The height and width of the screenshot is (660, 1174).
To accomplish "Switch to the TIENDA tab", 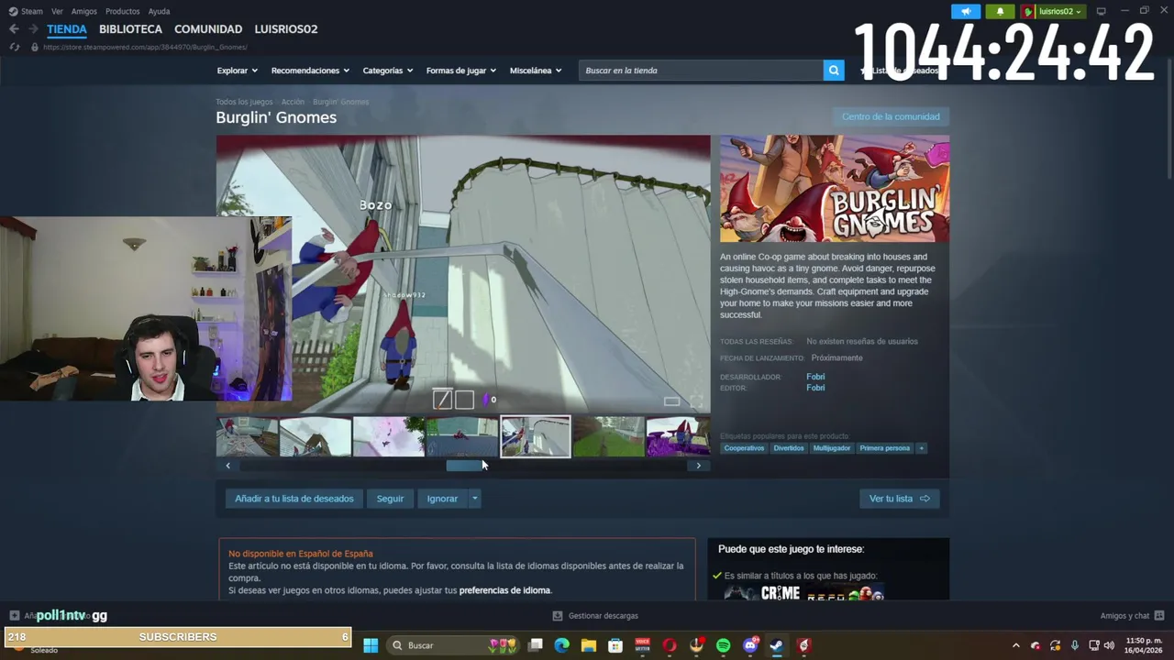I will pos(67,29).
